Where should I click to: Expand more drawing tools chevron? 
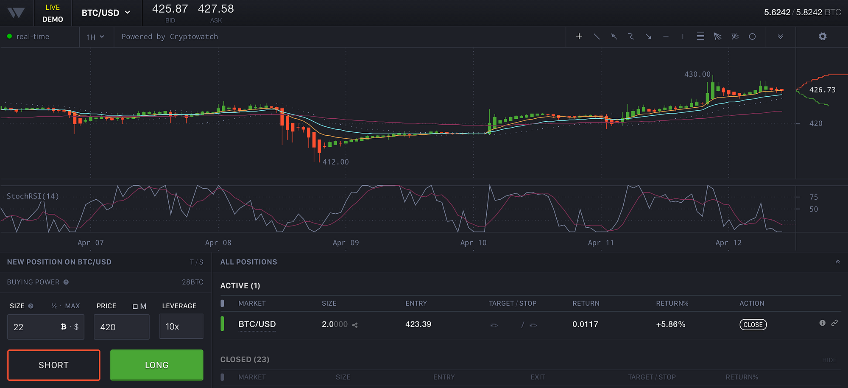pyautogui.click(x=781, y=36)
